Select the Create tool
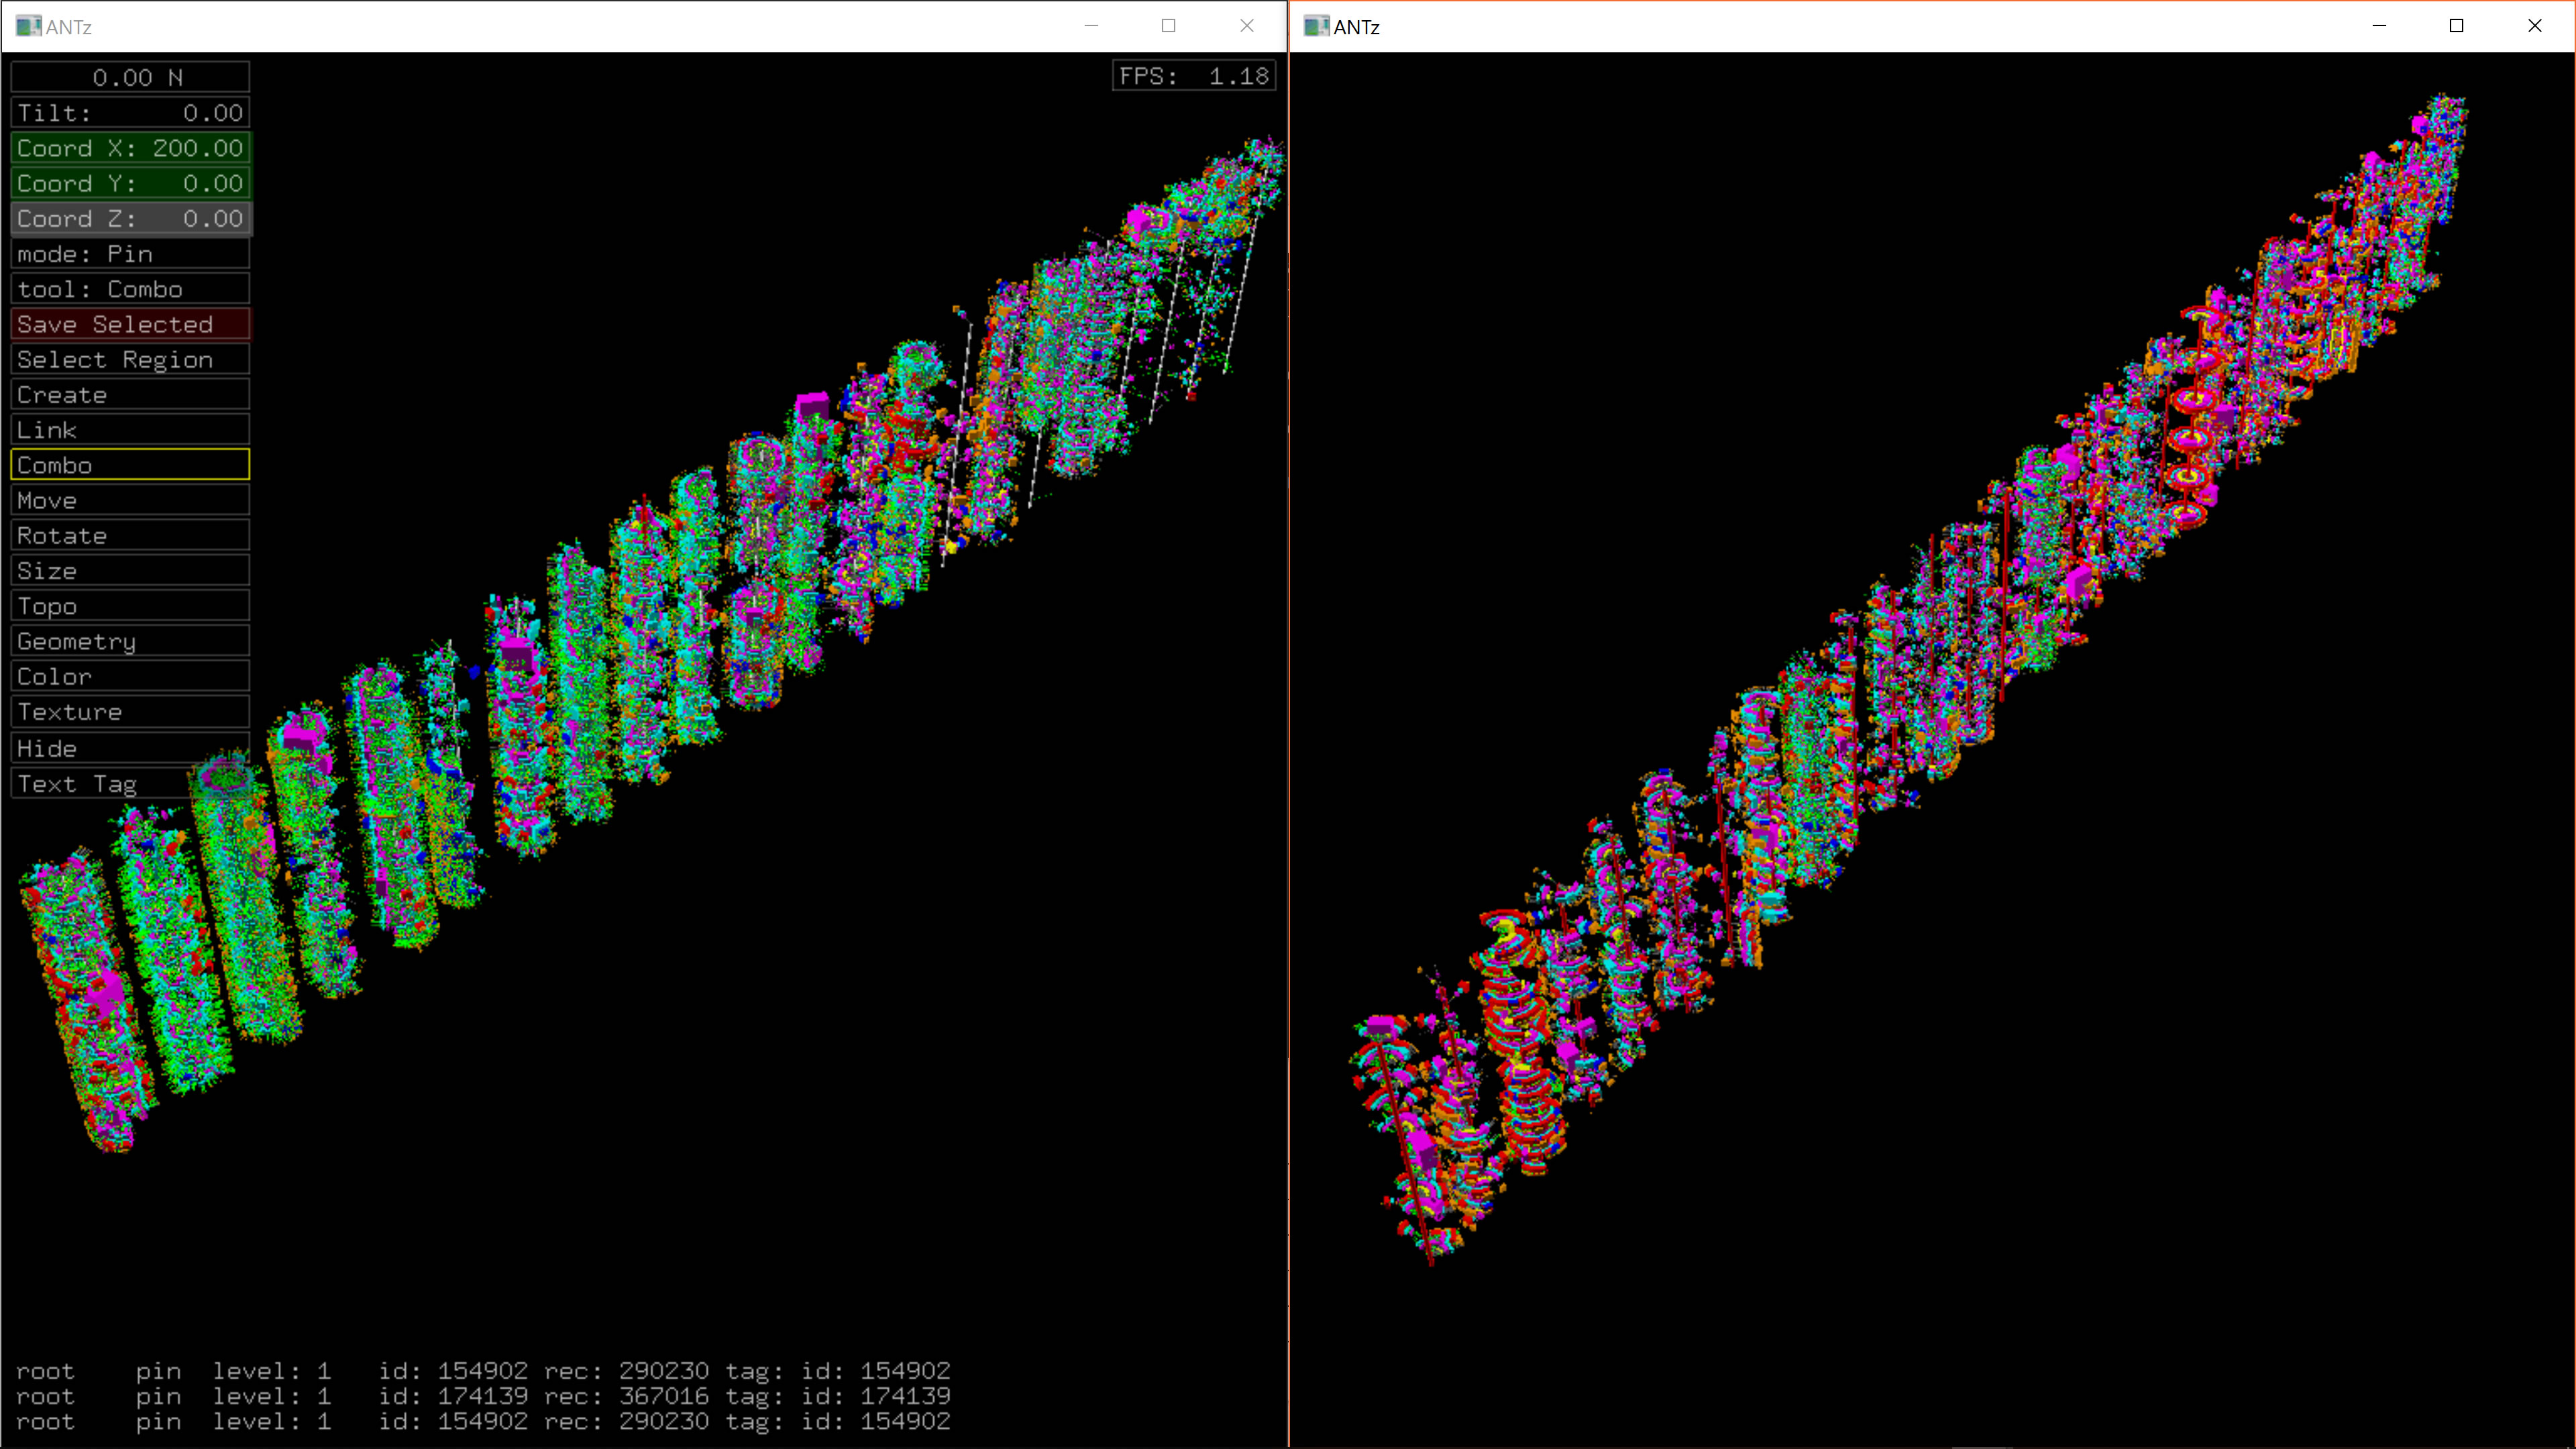The height and width of the screenshot is (1449, 2576). [x=130, y=395]
